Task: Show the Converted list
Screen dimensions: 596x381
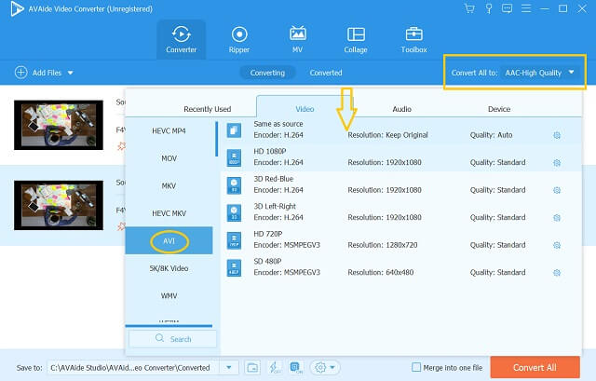Action: tap(326, 73)
